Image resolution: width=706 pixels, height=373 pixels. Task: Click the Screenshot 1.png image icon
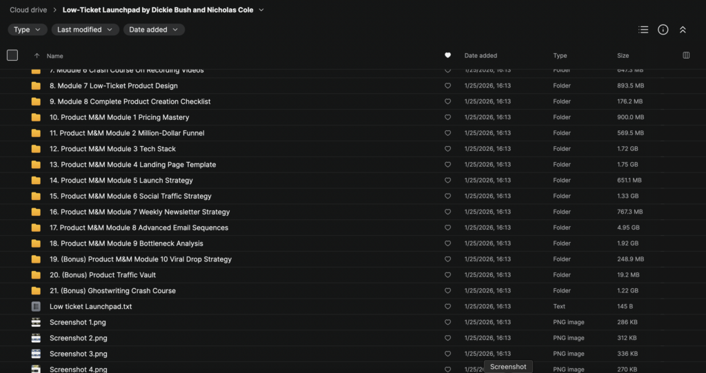pos(36,322)
